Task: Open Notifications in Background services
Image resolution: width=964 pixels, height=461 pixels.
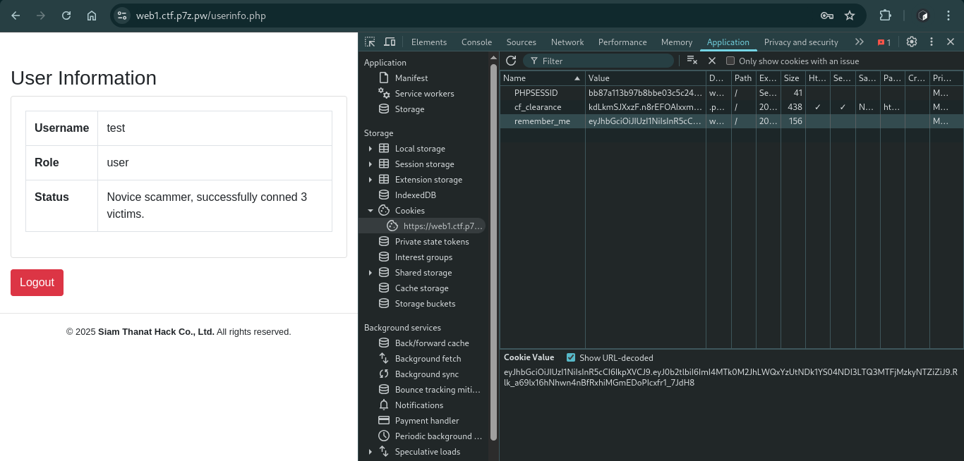Action: 419,405
